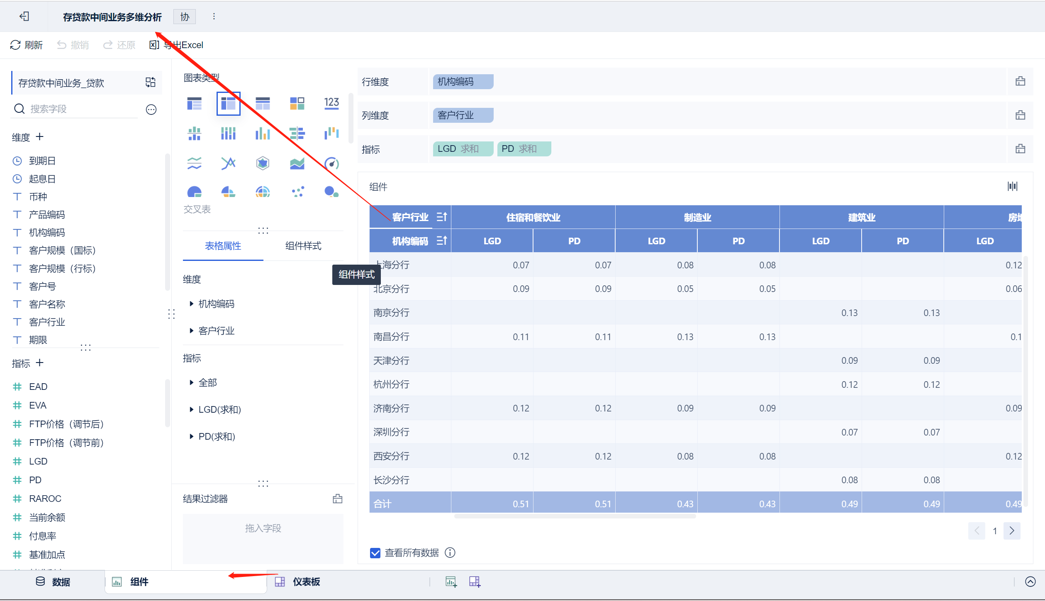Go to the next table page arrow
The width and height of the screenshot is (1045, 601).
click(1011, 530)
